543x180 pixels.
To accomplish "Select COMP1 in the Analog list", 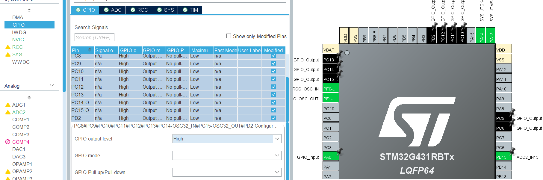I will pos(21,120).
